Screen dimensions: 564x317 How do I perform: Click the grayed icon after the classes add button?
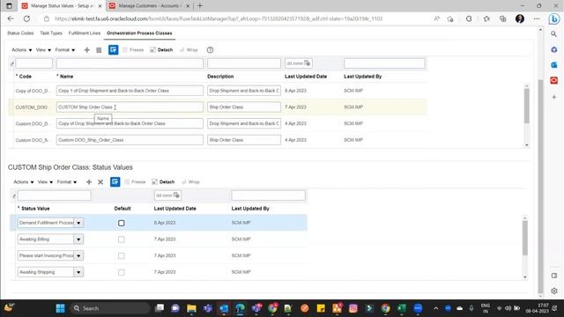(99, 50)
